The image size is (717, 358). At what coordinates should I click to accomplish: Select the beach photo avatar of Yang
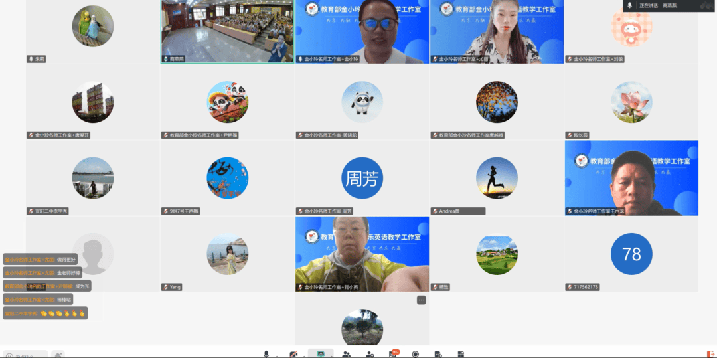tap(227, 254)
